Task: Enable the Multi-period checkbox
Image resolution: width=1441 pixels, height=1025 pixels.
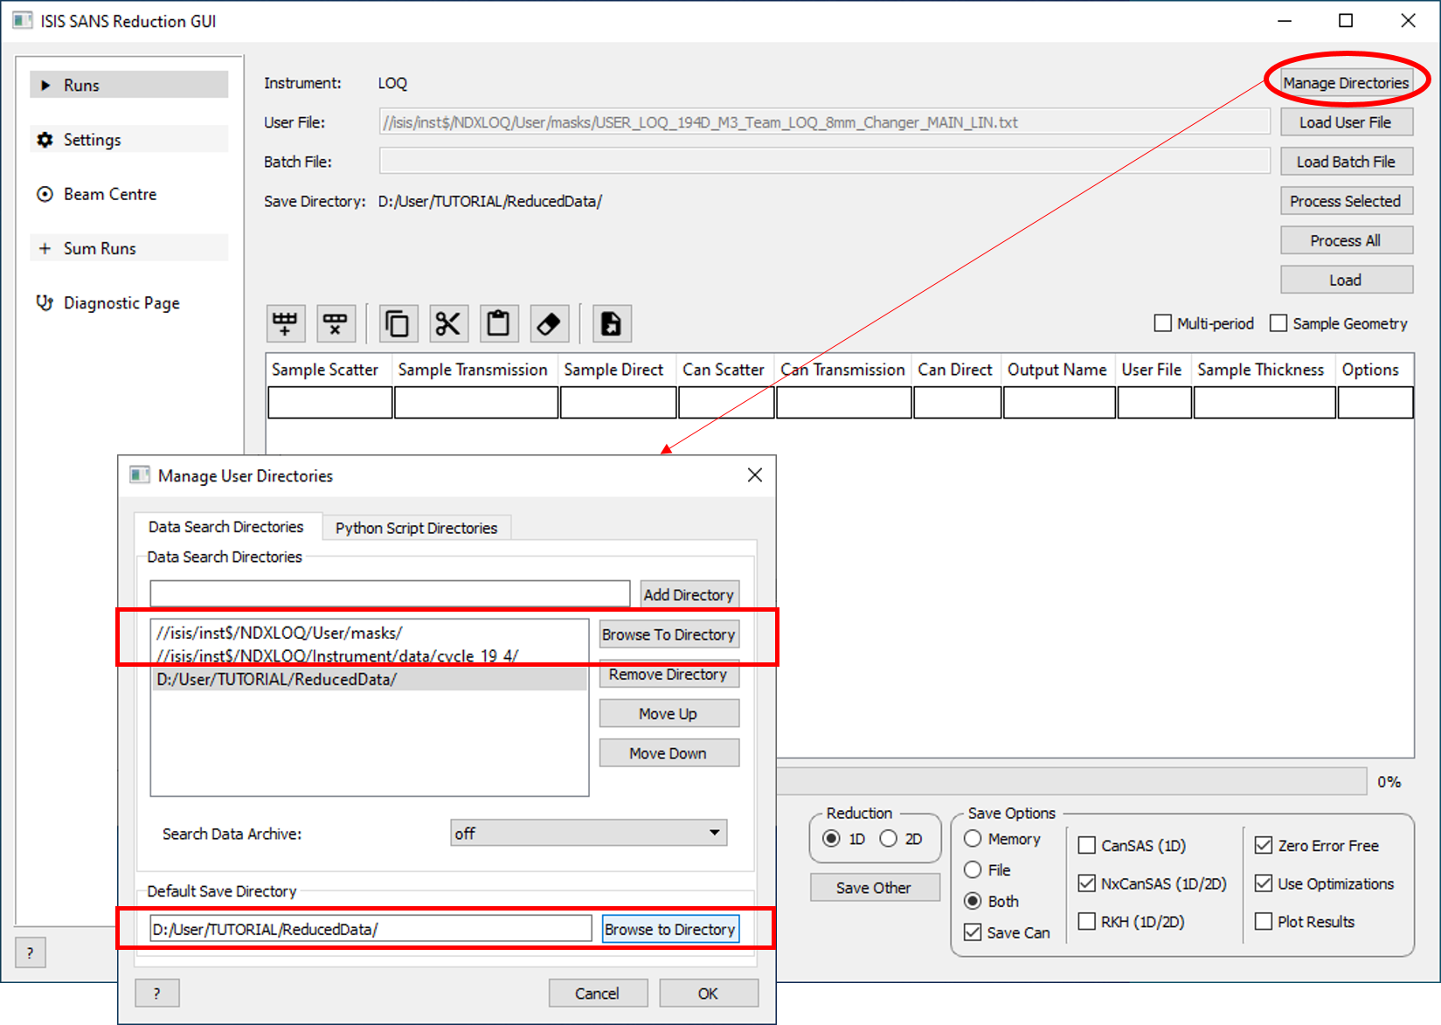Action: pyautogui.click(x=1163, y=323)
